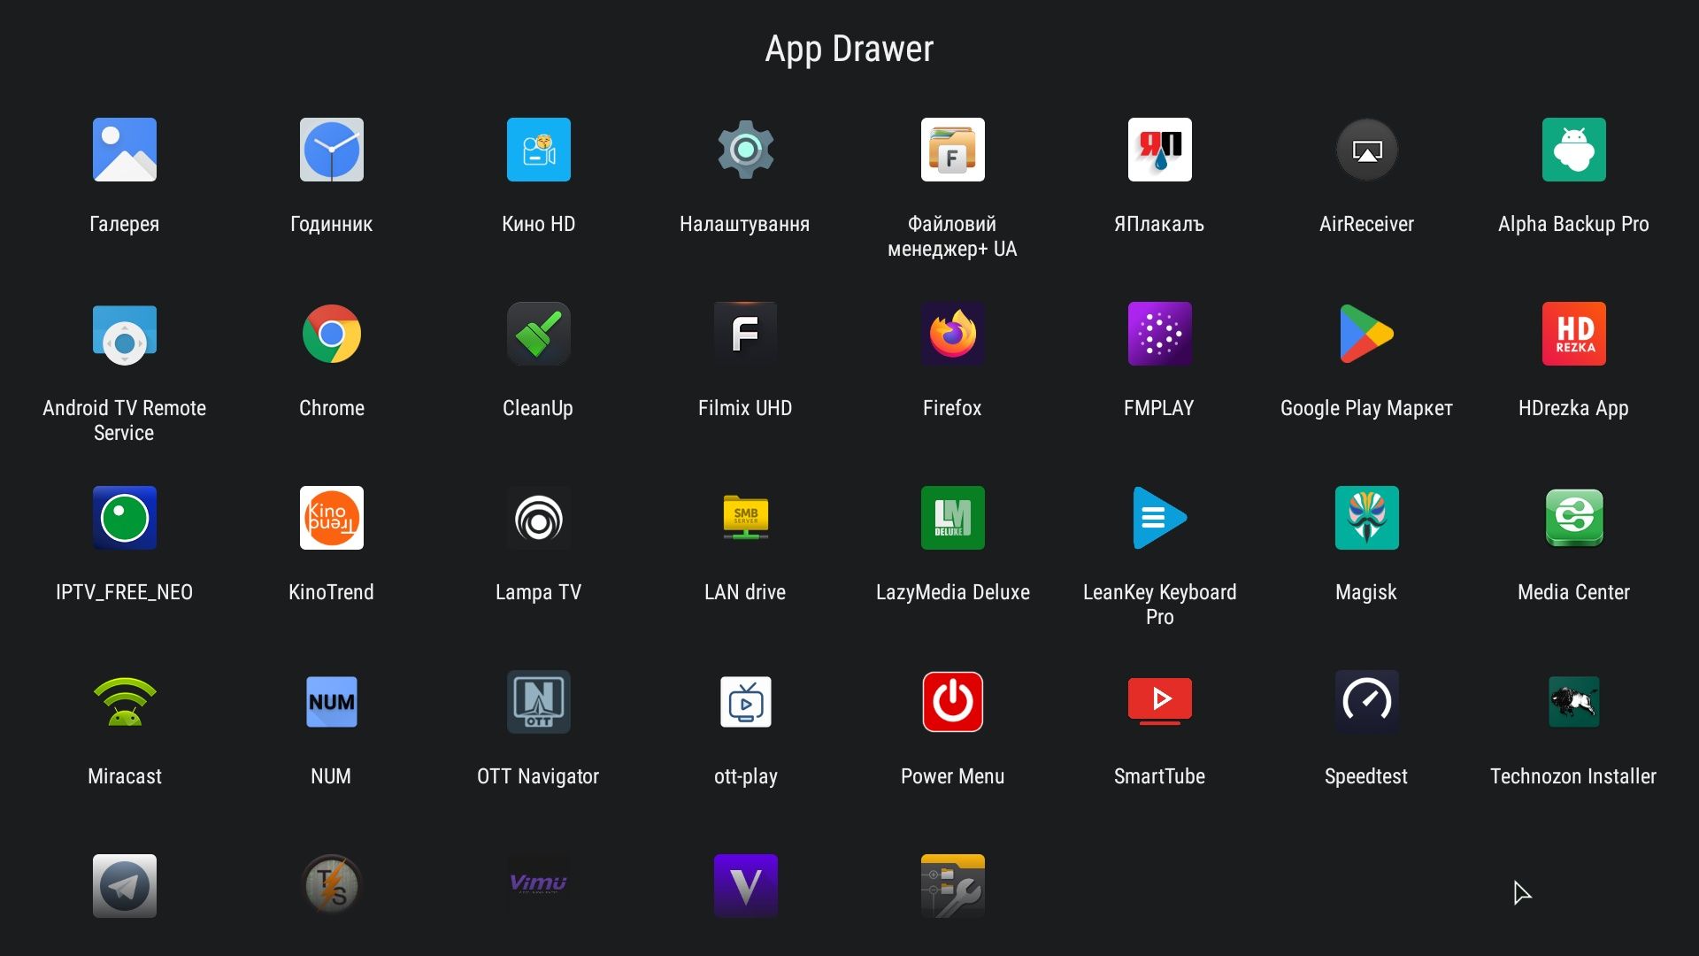Viewport: 1699px width, 956px height.
Task: Open Lampa TV
Action: click(539, 518)
